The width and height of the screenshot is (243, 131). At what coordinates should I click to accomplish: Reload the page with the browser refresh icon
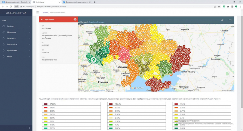[11, 7]
